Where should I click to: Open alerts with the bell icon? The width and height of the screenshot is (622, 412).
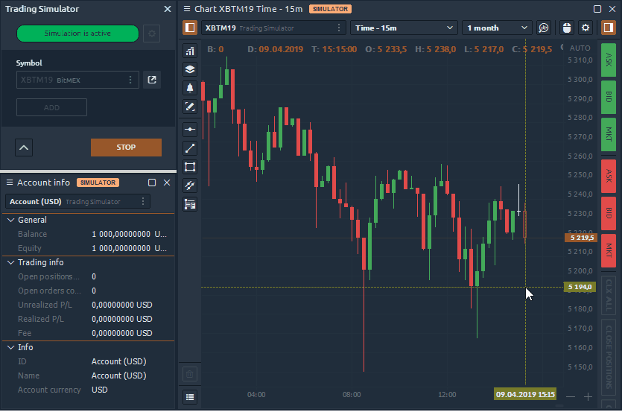click(x=190, y=88)
